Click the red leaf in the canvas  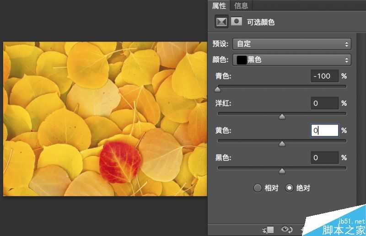pyautogui.click(x=120, y=162)
